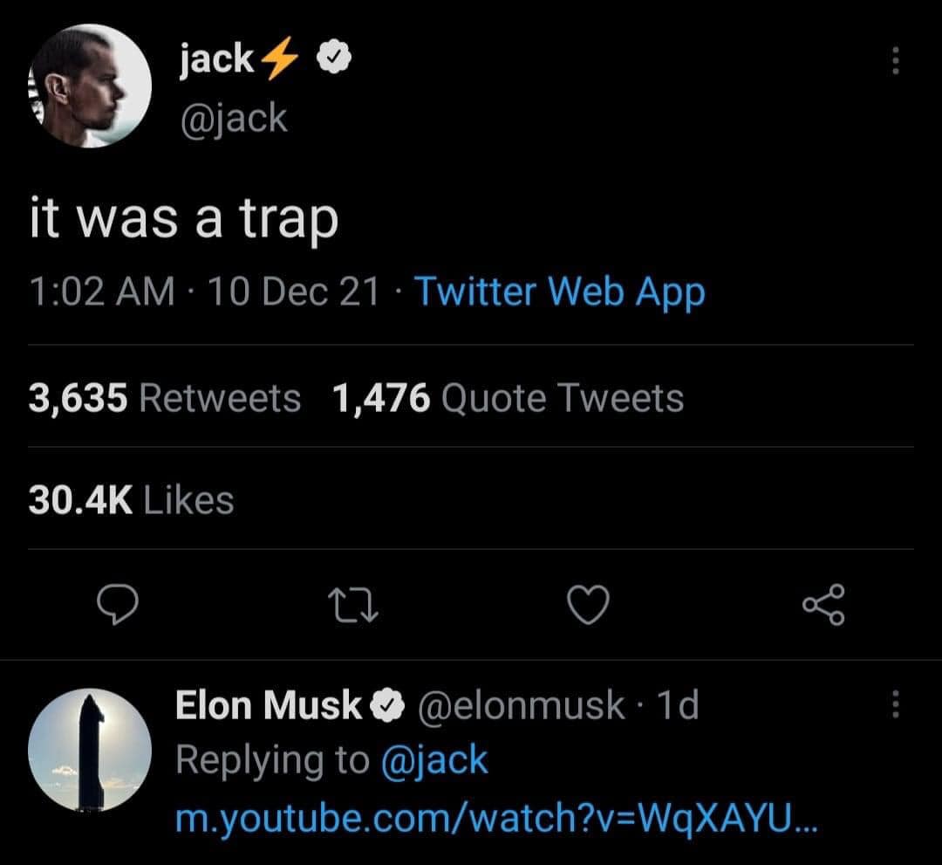Viewport: 942px width, 865px height.
Task: Click the @jack handle under name
Action: coord(232,116)
